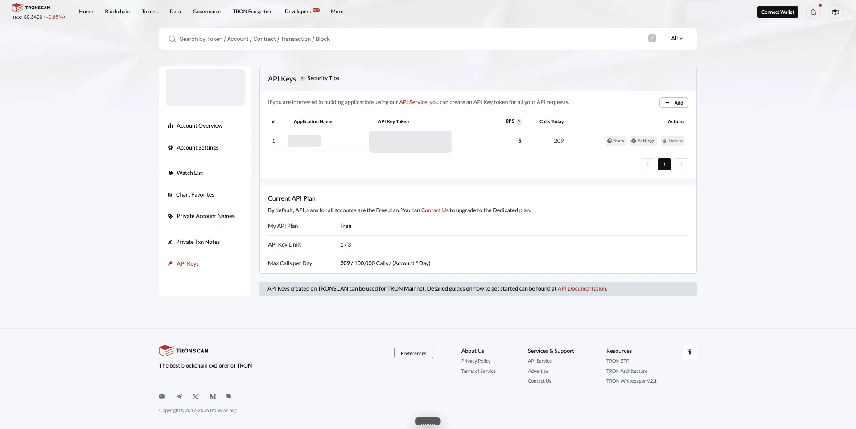
Task: Expand the All search filter dropdown
Action: pos(677,39)
